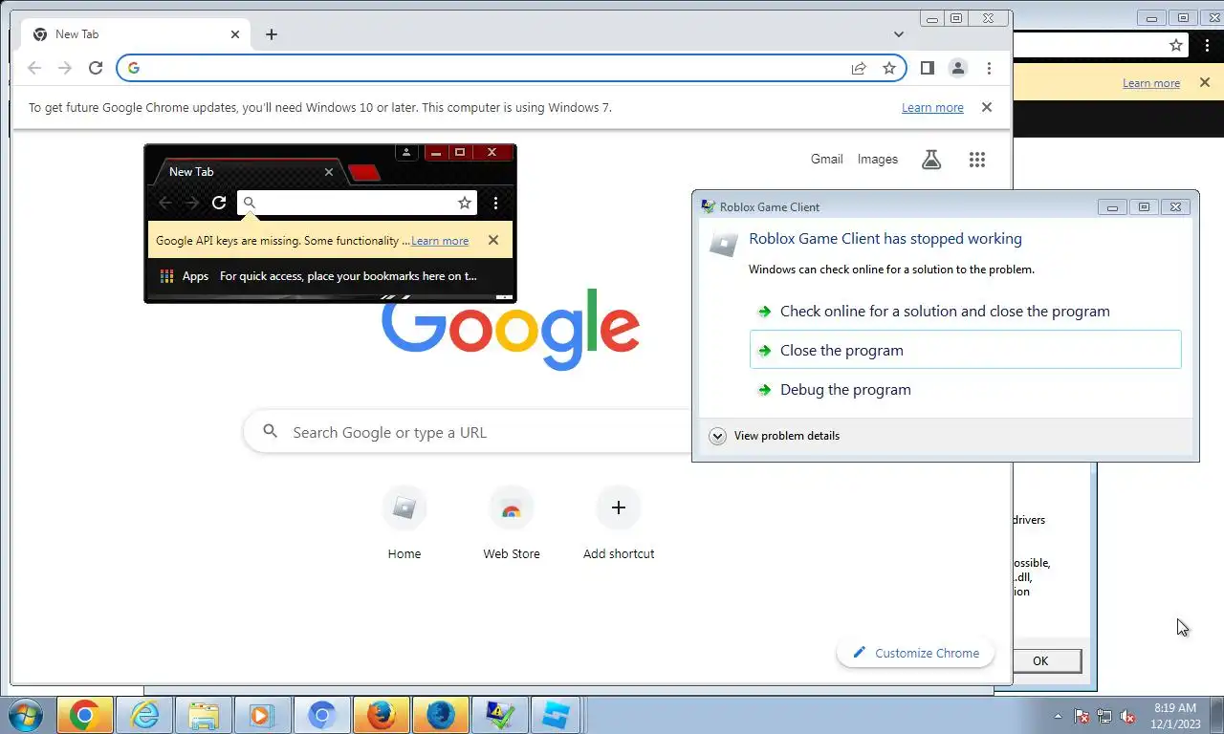Click Learn more in right background window

(x=1151, y=83)
